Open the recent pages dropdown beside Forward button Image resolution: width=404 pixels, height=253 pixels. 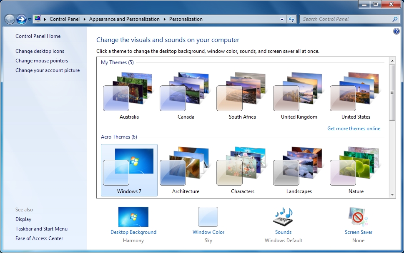(x=29, y=19)
